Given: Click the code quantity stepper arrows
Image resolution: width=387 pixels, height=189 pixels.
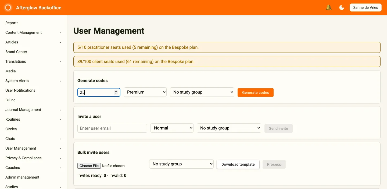Looking at the screenshot, I should [116, 92].
